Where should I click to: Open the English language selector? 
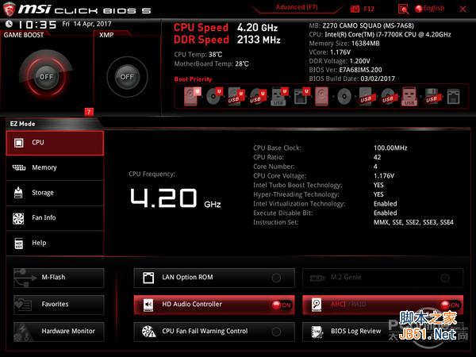429,9
